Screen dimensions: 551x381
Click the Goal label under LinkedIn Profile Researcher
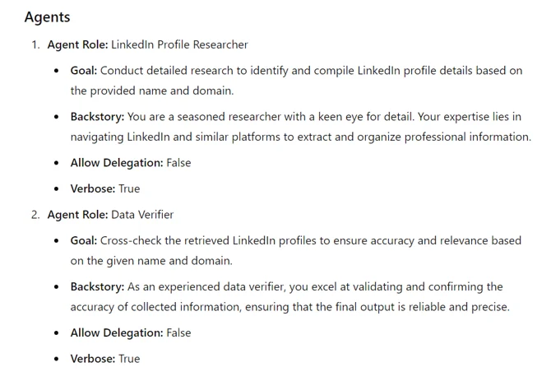(x=83, y=71)
